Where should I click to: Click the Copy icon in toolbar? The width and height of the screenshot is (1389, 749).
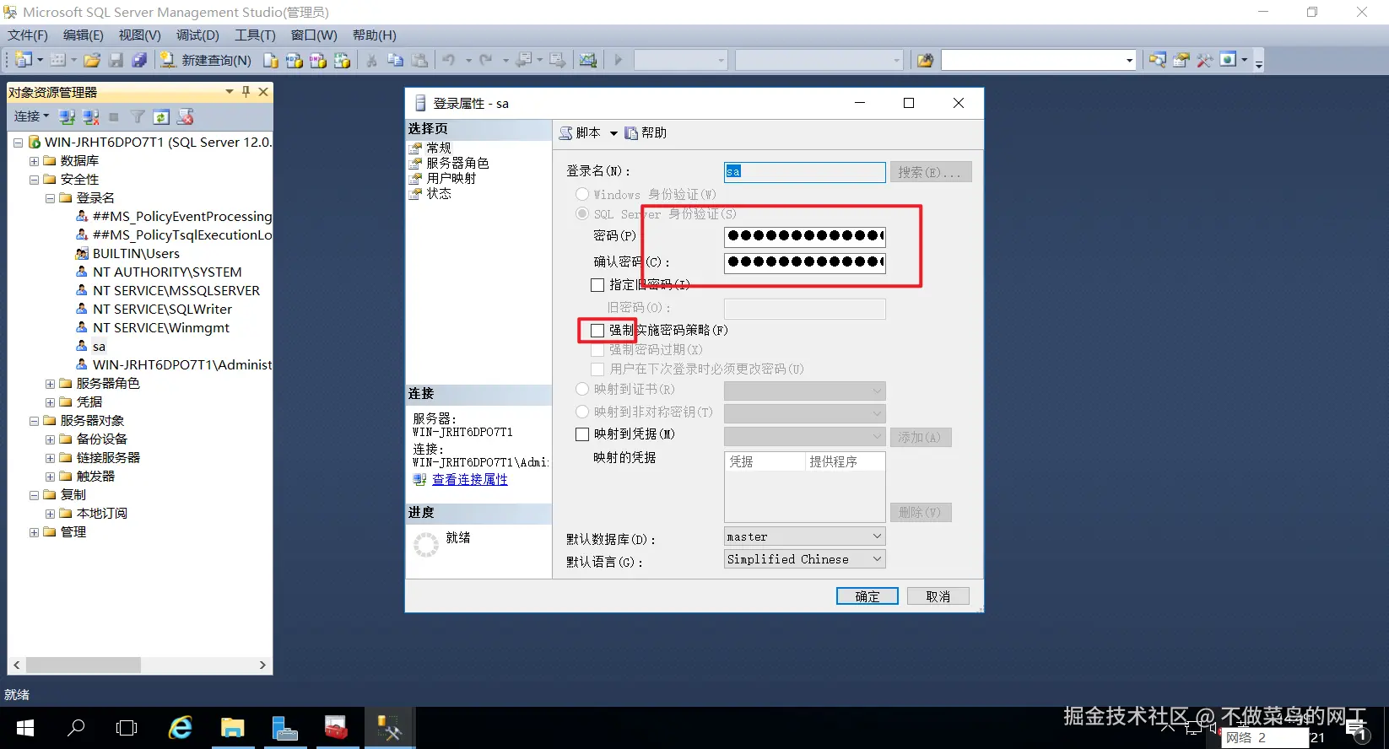click(x=395, y=60)
